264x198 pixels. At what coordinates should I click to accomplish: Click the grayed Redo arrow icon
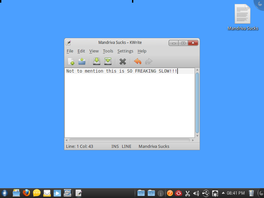tap(149, 61)
